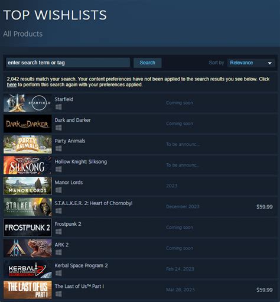Click Windows icon under Dark and Darker
This screenshot has height=302, width=280.
pos(58,128)
